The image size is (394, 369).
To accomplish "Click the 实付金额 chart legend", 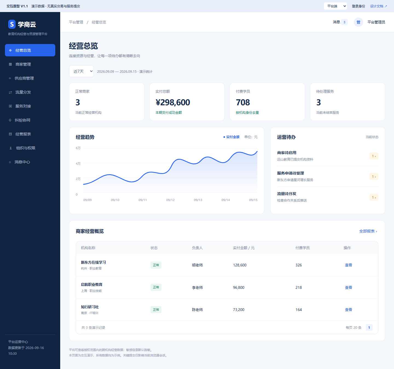I will [x=231, y=137].
